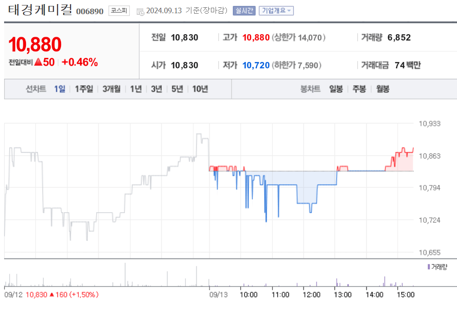Select the 1주일 line chart tab
Image resolution: width=457 pixels, height=313 pixels.
(84, 89)
